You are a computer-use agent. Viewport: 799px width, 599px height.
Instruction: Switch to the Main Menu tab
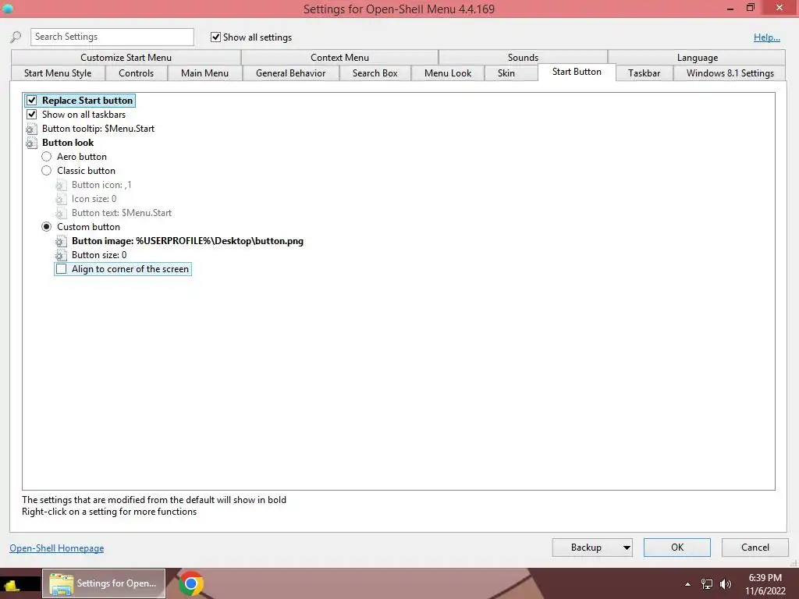pyautogui.click(x=205, y=73)
